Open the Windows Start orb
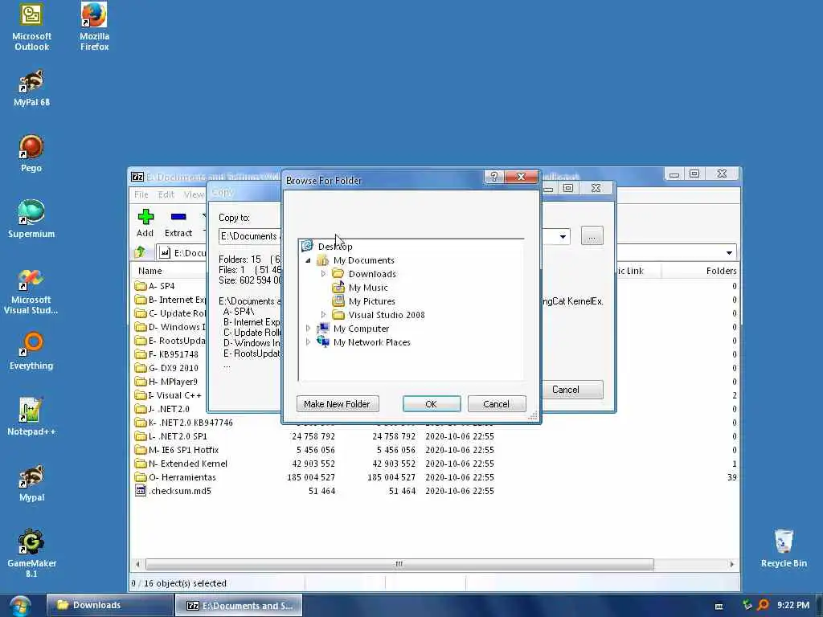 point(20,606)
